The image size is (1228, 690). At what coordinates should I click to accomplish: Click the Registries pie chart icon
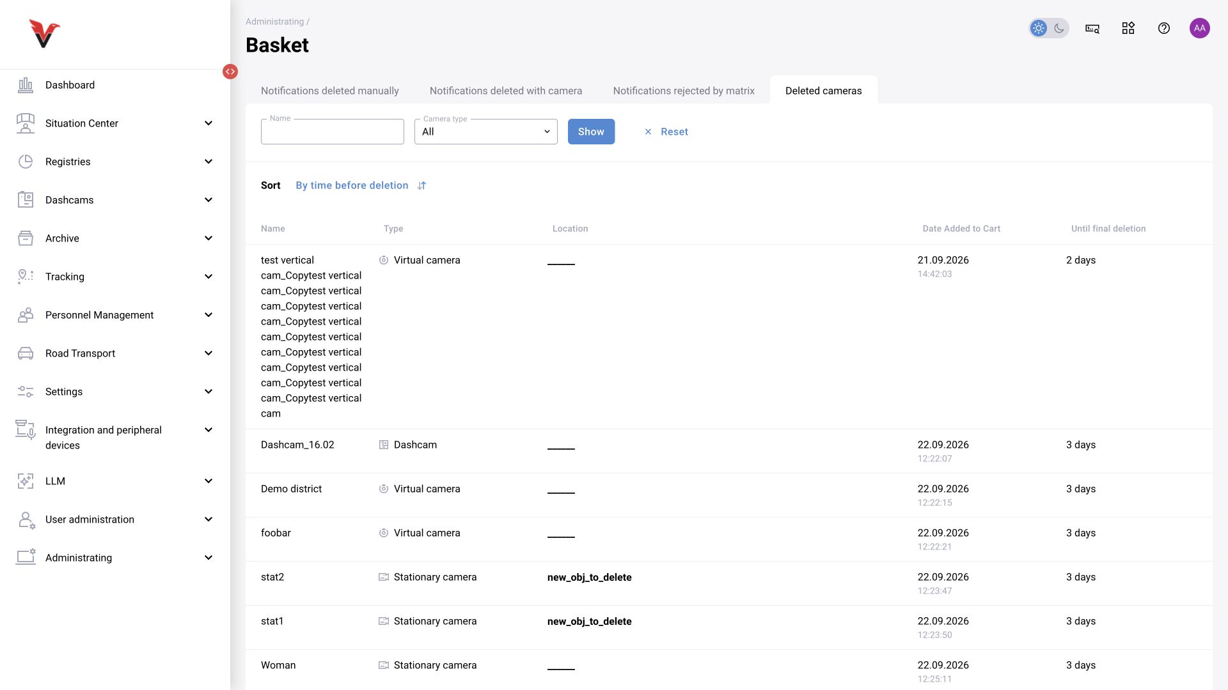[26, 162]
